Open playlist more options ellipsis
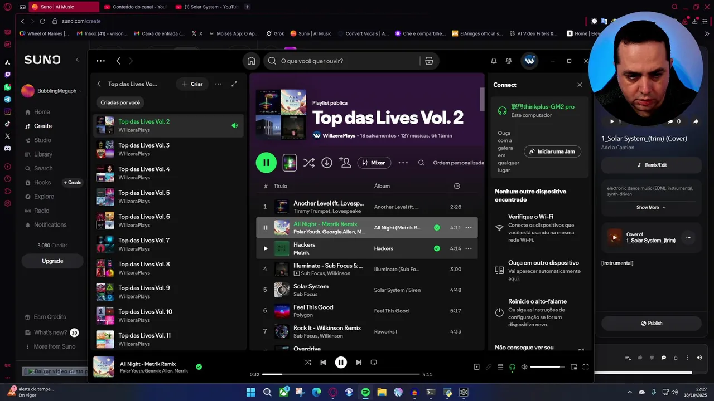Image resolution: width=714 pixels, height=401 pixels. click(403, 163)
